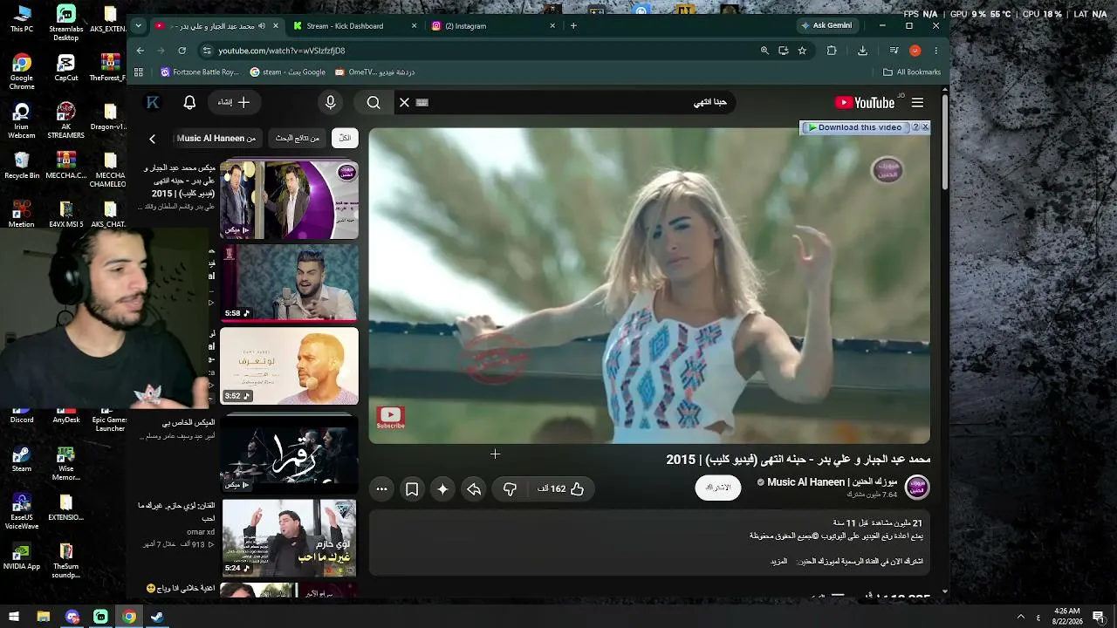The height and width of the screenshot is (628, 1117).
Task: Open the Fortzone Battle Roy... bookmark
Action: pyautogui.click(x=200, y=72)
